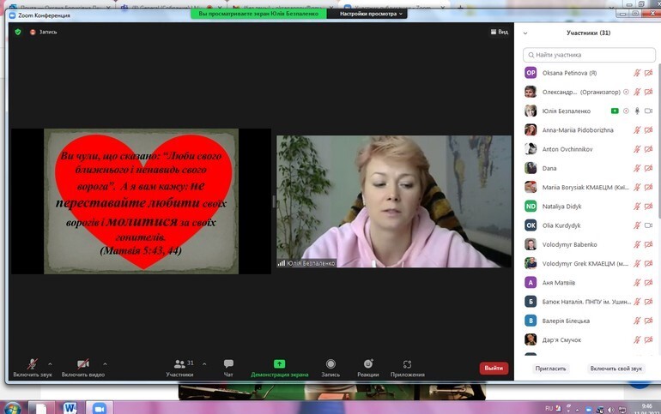Click the participants list scrollbar
Image resolution: width=661 pixels, height=414 pixels.
coord(658,139)
